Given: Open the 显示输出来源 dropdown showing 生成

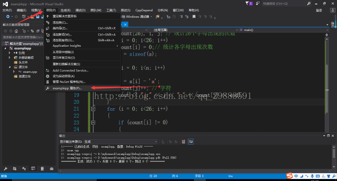Looking at the screenshot, I should 121,142.
